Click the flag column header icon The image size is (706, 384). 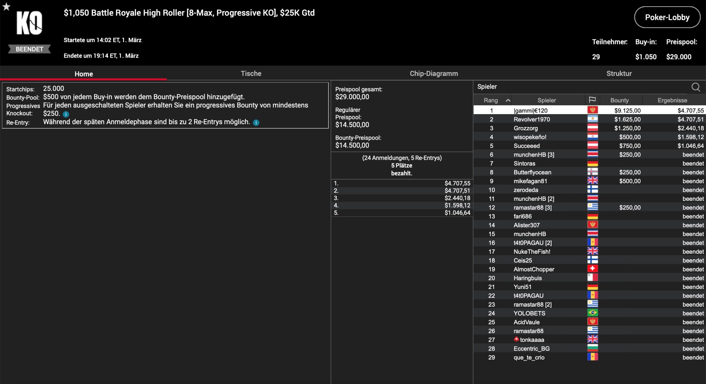coord(592,100)
